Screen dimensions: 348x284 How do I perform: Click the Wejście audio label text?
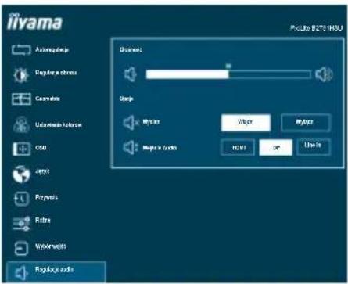click(x=160, y=148)
